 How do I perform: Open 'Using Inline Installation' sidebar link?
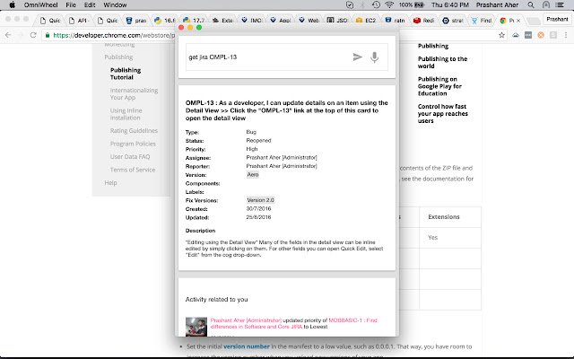pos(126,114)
